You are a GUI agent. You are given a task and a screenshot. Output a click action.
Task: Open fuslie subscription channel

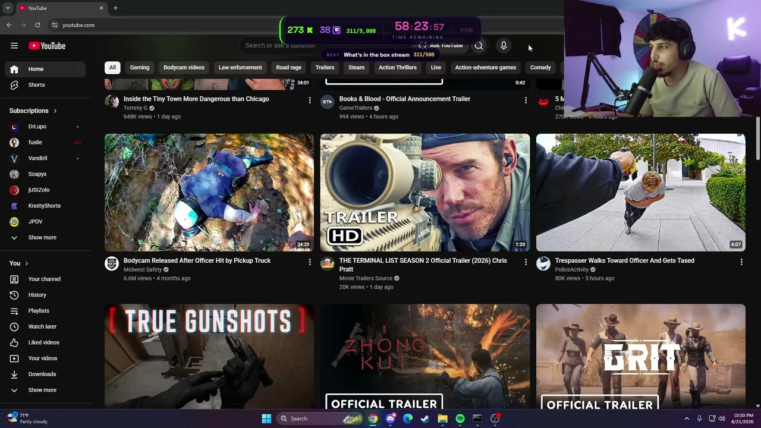(x=45, y=143)
